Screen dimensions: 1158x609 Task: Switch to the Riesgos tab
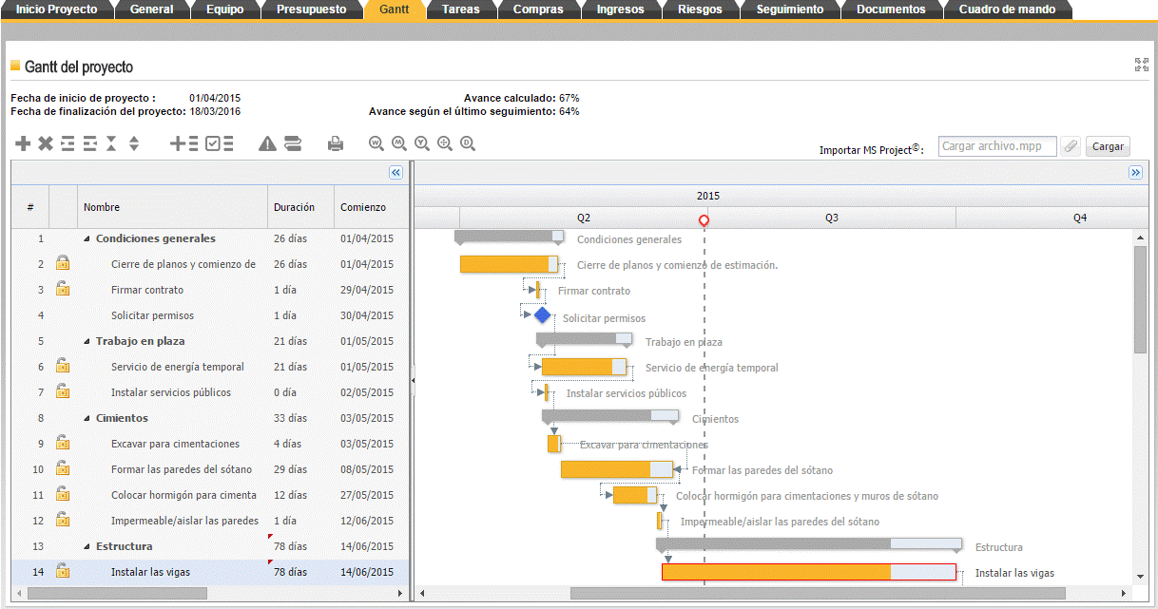click(x=699, y=10)
